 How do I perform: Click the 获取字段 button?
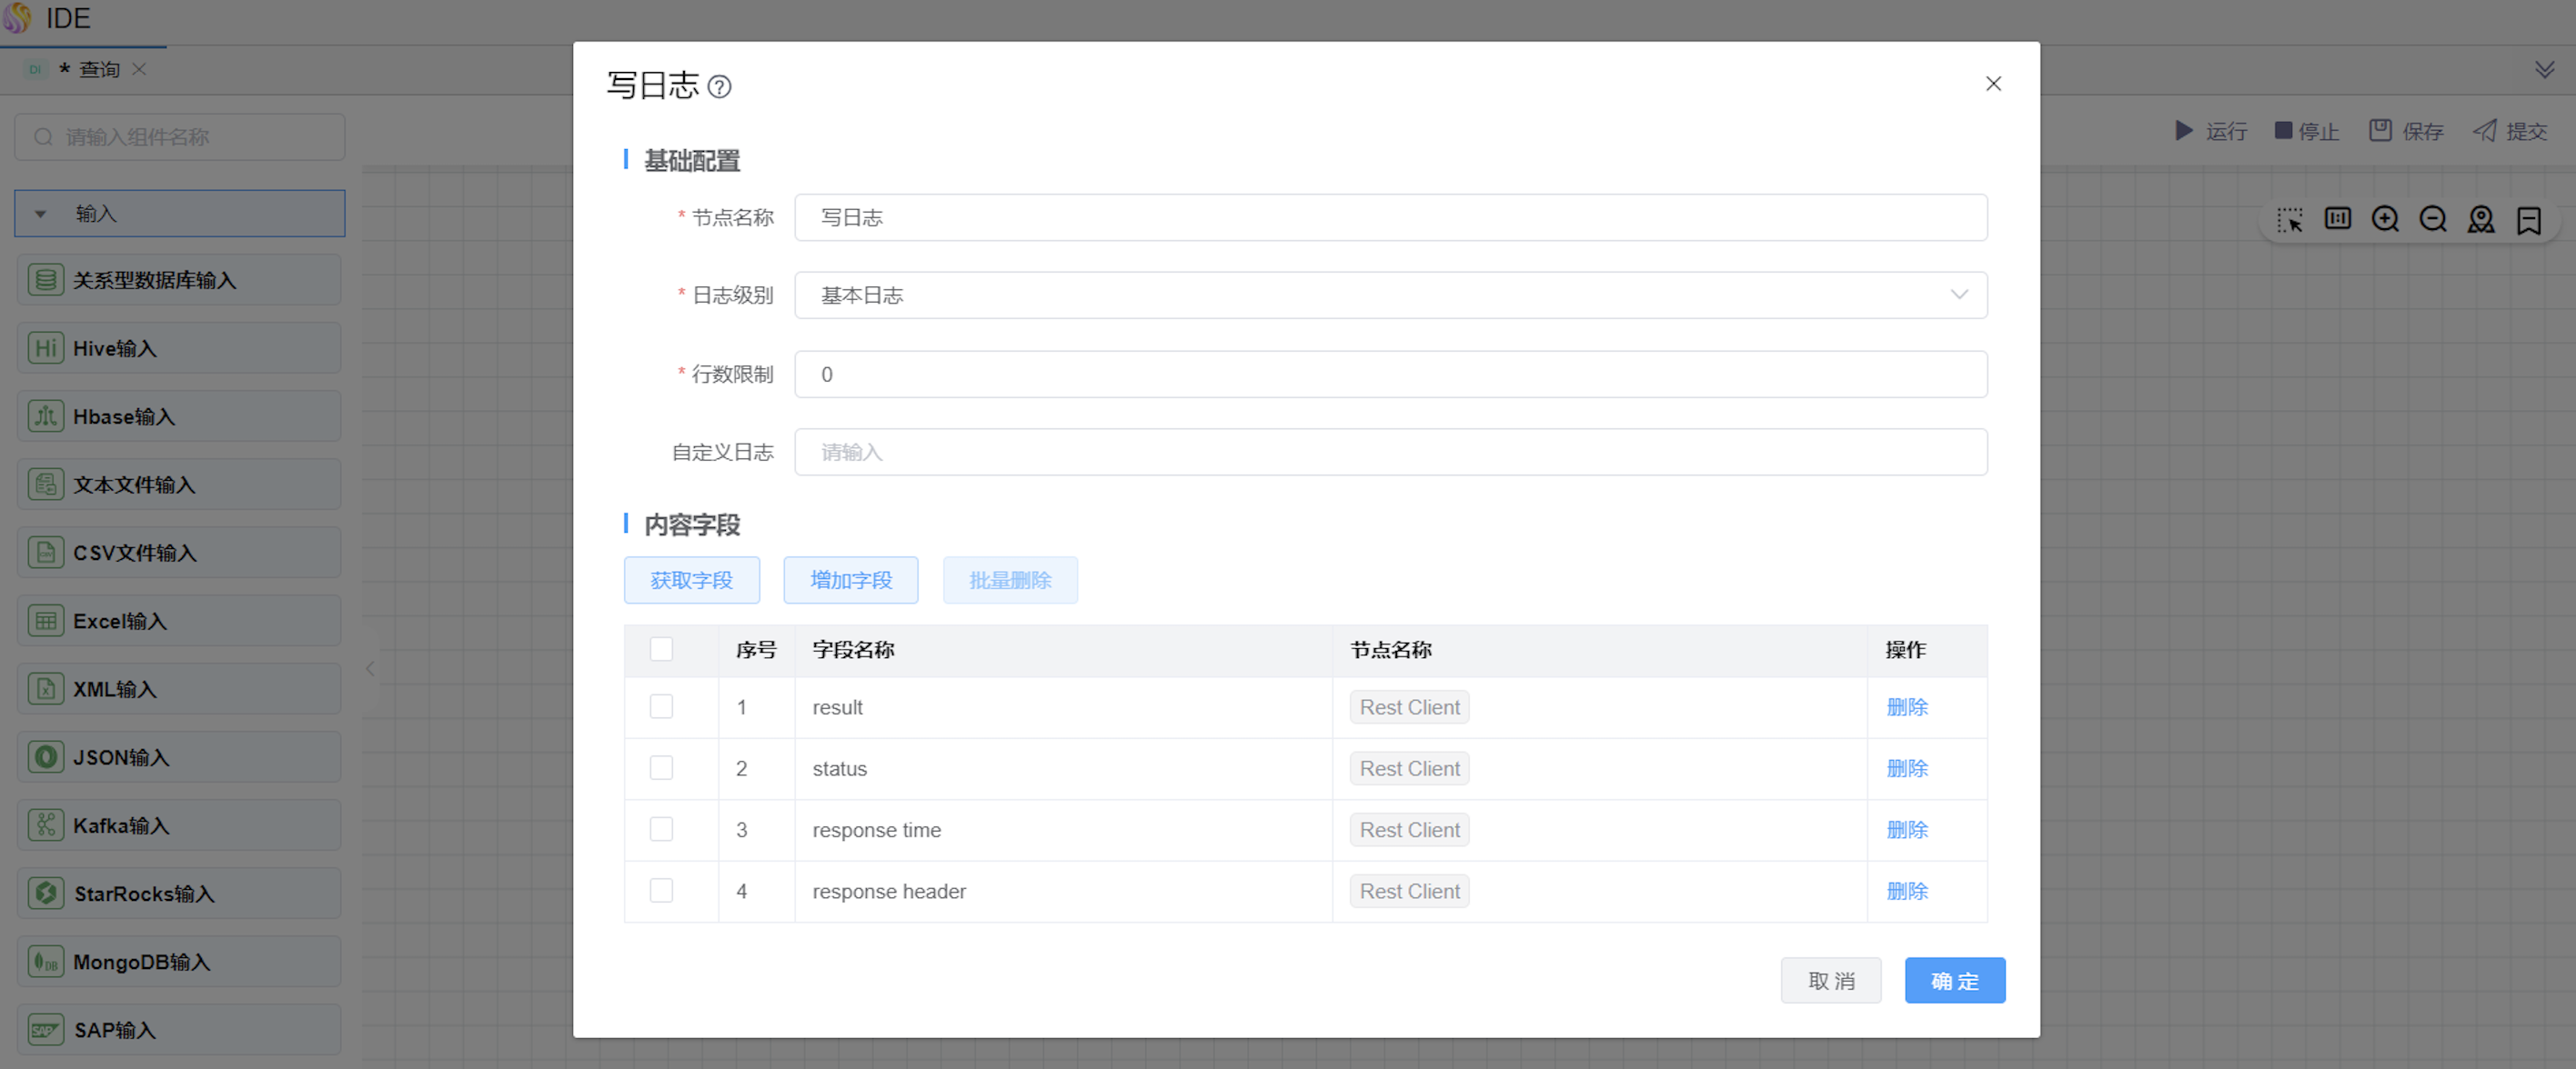coord(691,581)
